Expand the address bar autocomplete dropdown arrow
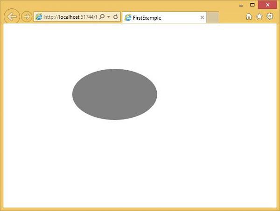 [x=109, y=17]
